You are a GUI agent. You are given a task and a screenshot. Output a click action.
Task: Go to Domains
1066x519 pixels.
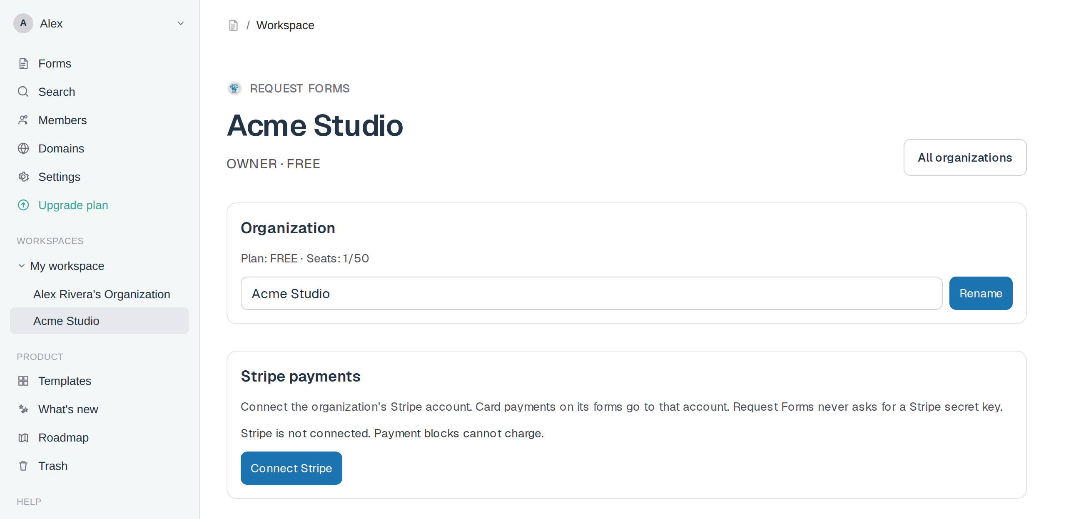tap(100, 148)
